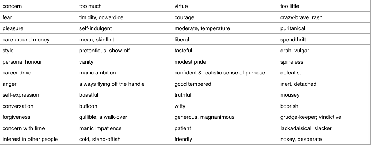Click the 'mousey' cell
Viewport: 371px width, 145px height.
pyautogui.click(x=324, y=95)
